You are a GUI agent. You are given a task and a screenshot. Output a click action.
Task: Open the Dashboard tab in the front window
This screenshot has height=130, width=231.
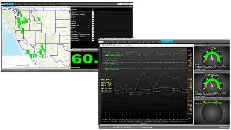[110, 42]
